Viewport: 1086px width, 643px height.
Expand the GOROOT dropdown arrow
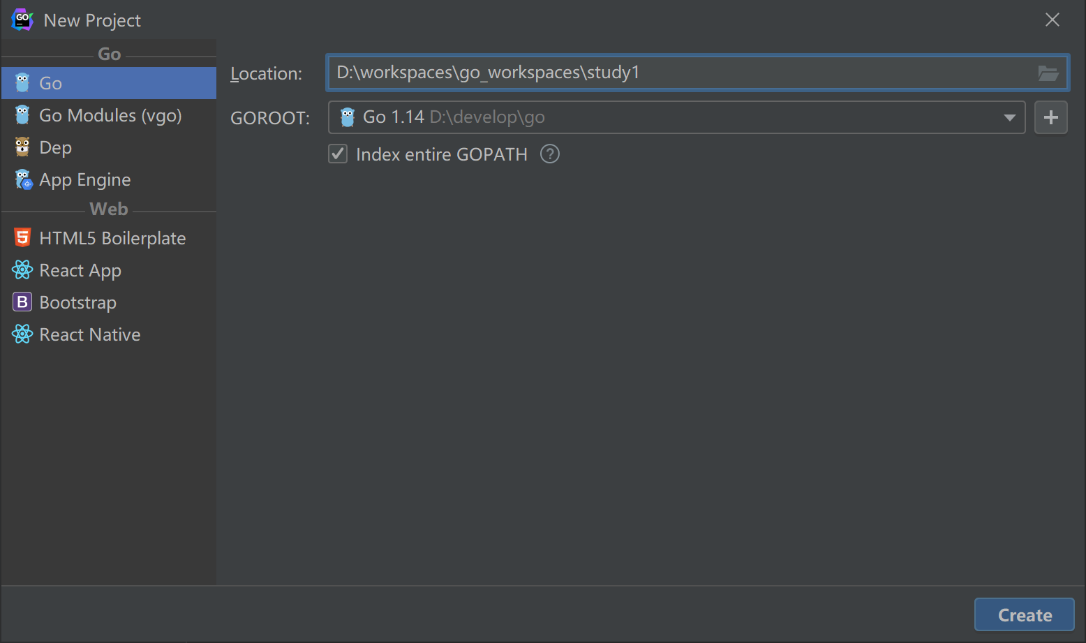[1009, 117]
